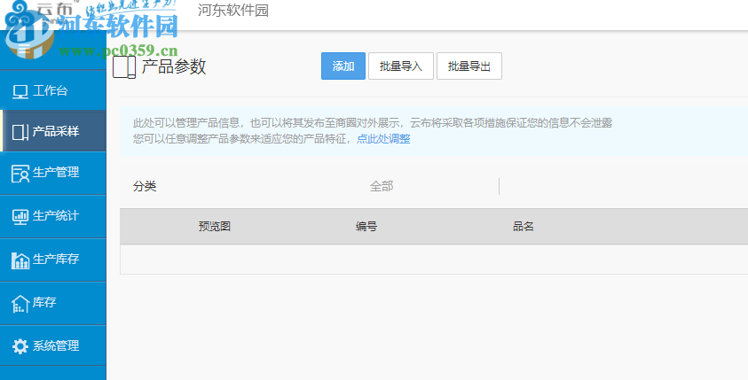Click the 工作台 monitor icon
This screenshot has height=380, width=748.
[20, 91]
